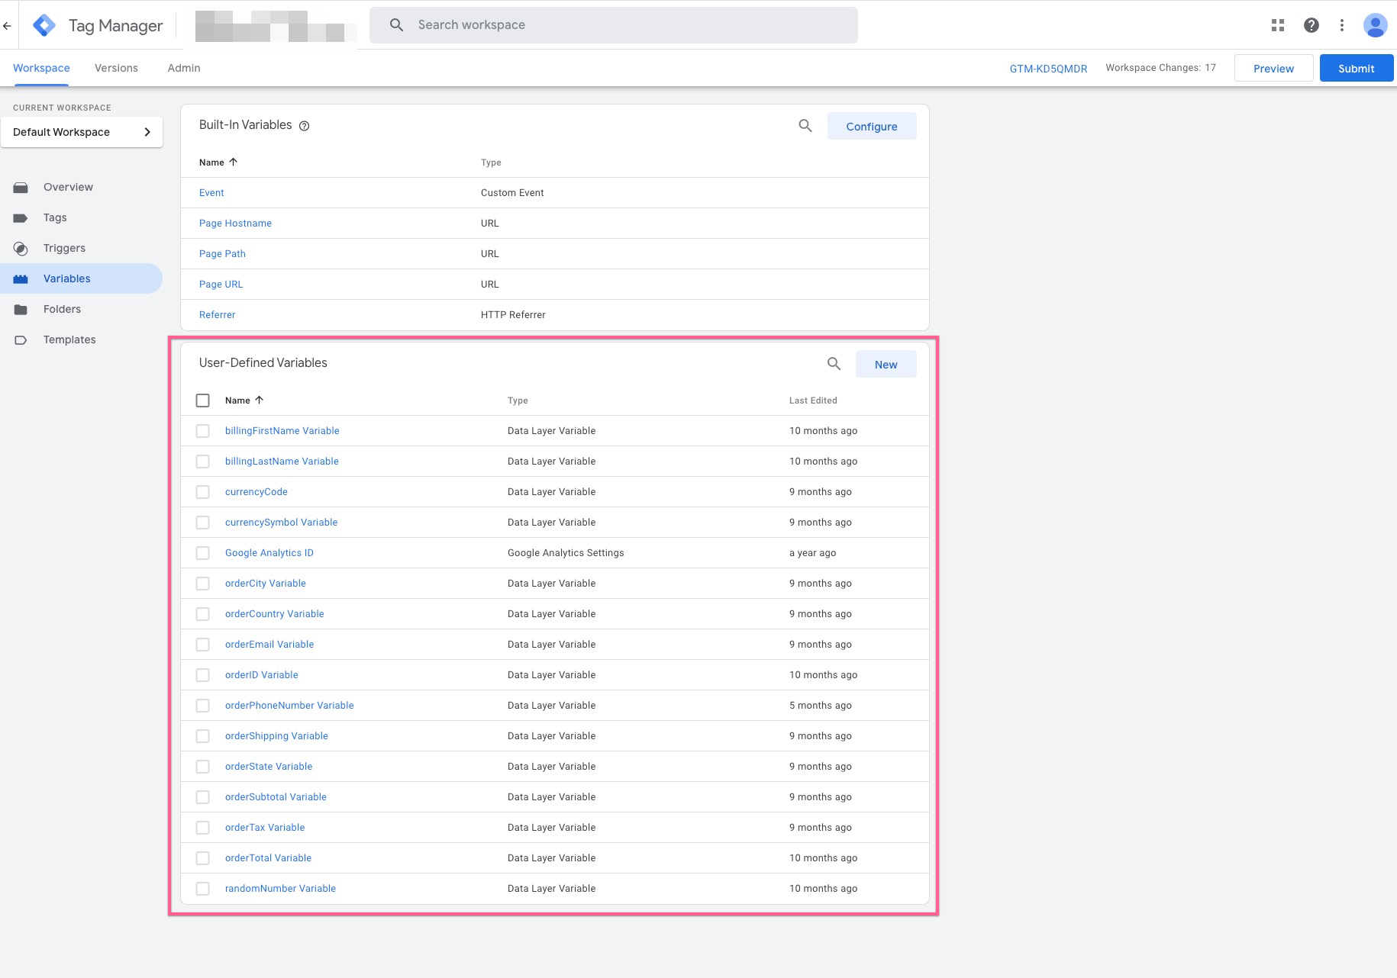The width and height of the screenshot is (1397, 978).
Task: Open Variables in the sidebar
Action: click(x=81, y=278)
